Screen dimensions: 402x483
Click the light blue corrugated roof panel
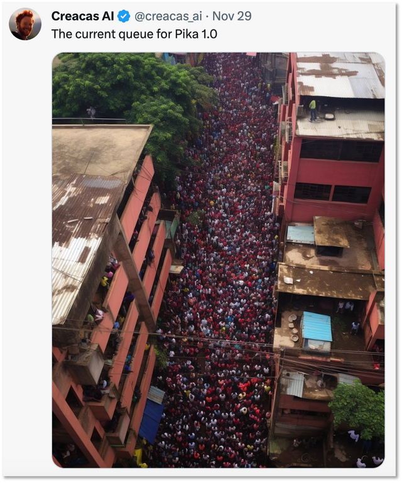pyautogui.click(x=317, y=327)
